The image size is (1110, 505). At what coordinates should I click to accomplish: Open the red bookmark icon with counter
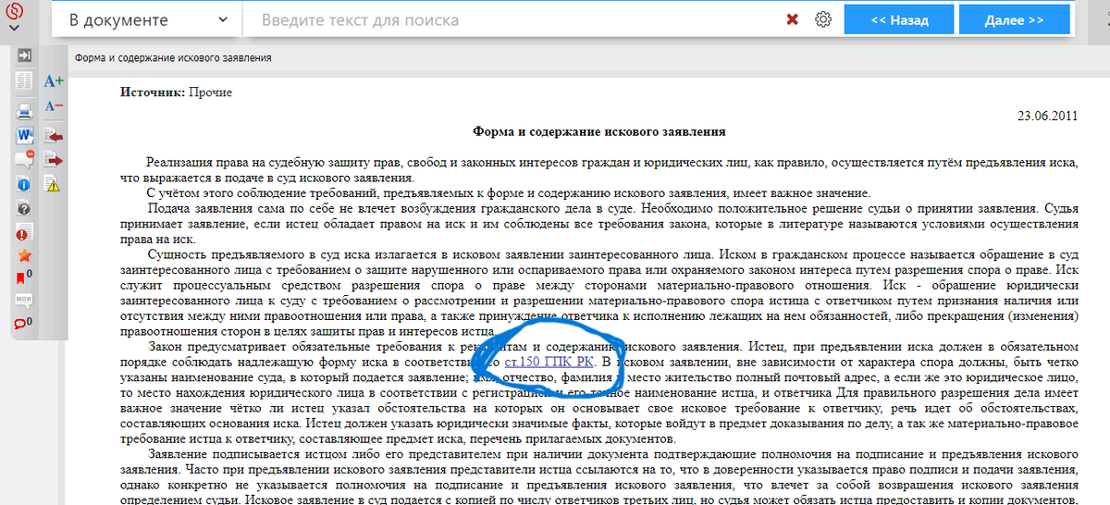point(24,277)
